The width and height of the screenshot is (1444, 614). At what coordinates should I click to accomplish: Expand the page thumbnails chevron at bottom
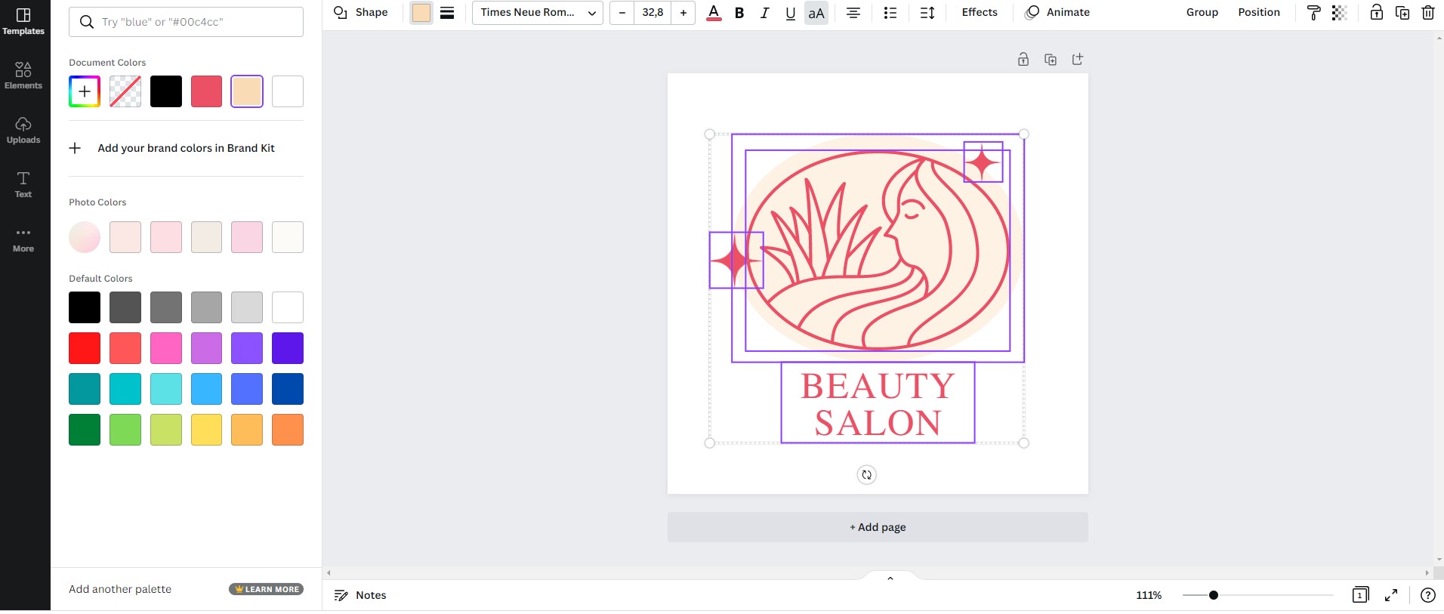pyautogui.click(x=890, y=579)
